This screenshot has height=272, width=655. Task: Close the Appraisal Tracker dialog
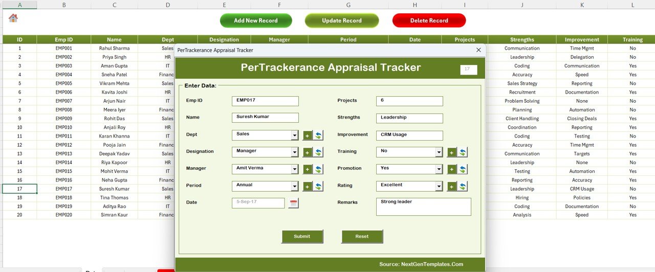coord(478,50)
